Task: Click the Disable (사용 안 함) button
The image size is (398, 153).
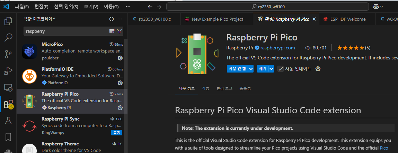Action: tap(237, 69)
